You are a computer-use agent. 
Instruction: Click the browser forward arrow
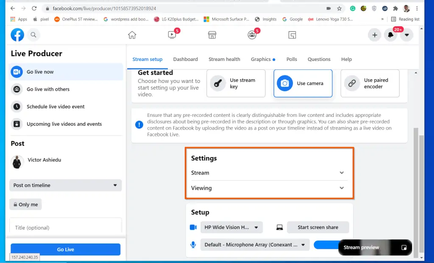24,8
